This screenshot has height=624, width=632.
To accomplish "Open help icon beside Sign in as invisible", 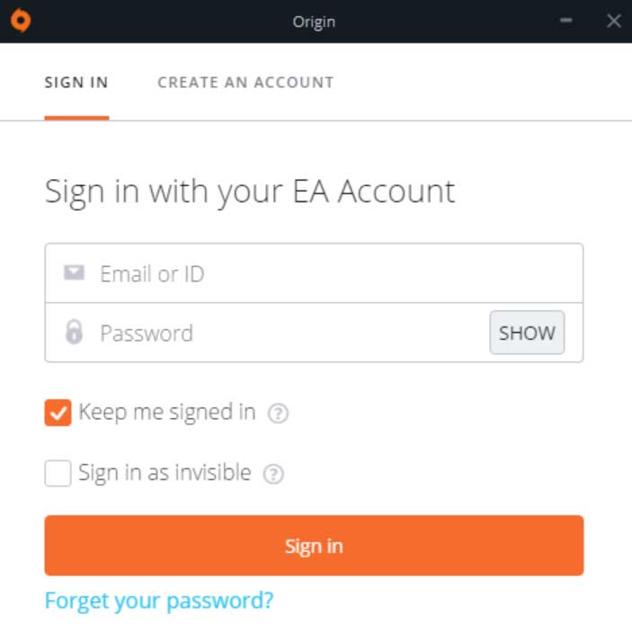I will 273,474.
